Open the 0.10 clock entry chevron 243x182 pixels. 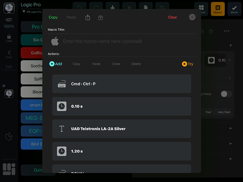coord(230,60)
